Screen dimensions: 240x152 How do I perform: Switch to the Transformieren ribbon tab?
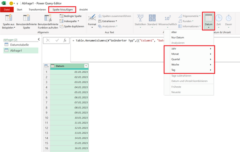coord(37,10)
